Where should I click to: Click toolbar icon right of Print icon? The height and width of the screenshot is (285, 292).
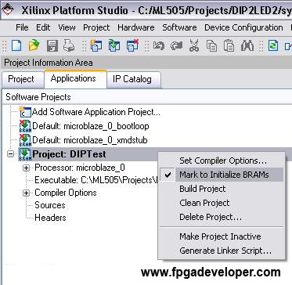click(x=96, y=46)
